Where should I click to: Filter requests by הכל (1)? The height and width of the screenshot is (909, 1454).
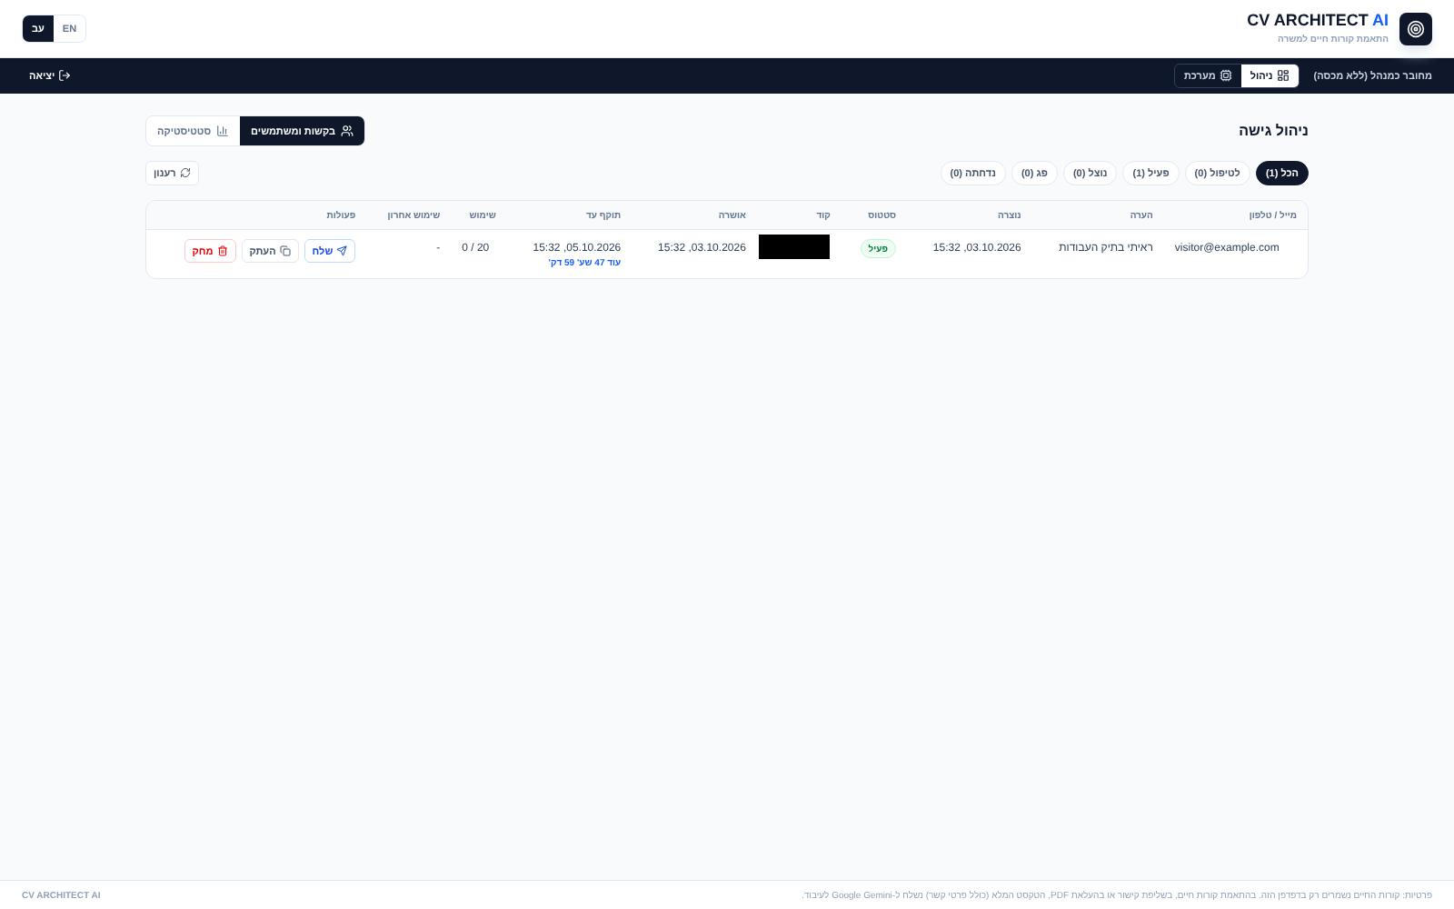tap(1281, 173)
